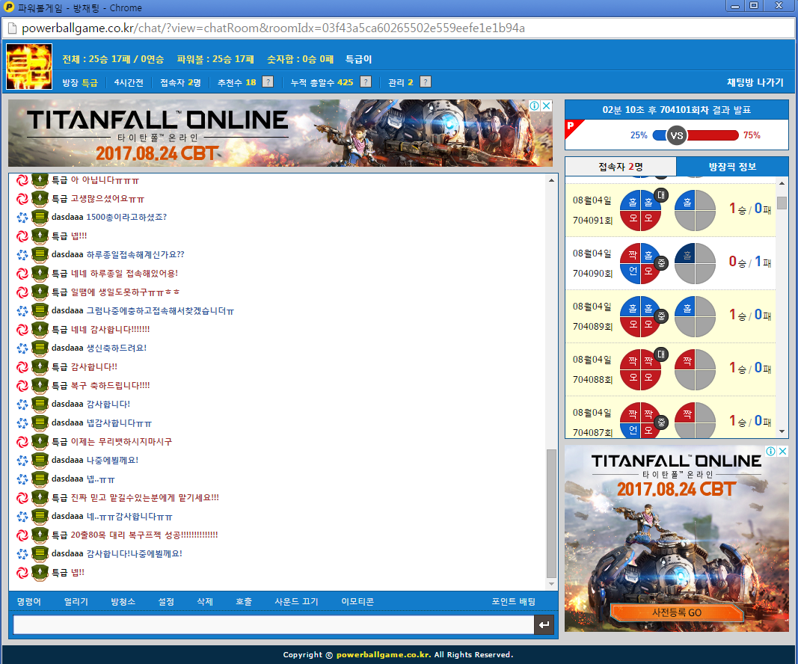The height and width of the screenshot is (664, 798).
Task: Open help icon next to 누적 총알수 425
Action: (x=366, y=82)
